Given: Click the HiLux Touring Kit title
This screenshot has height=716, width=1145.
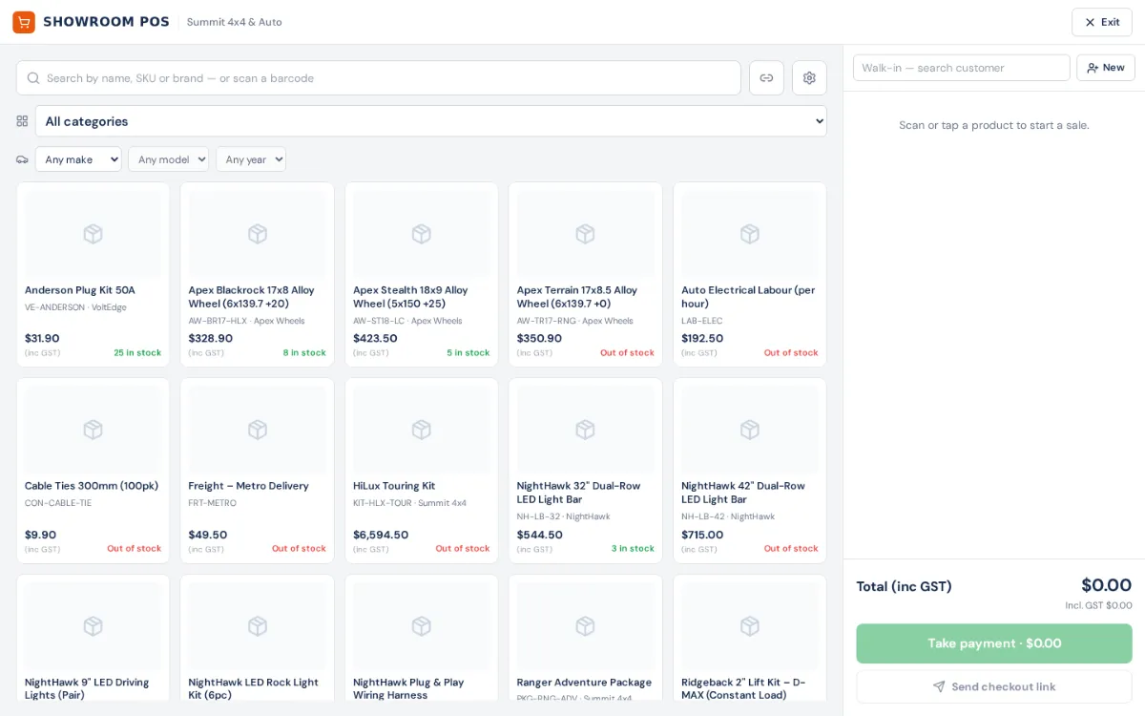Looking at the screenshot, I should click(394, 486).
